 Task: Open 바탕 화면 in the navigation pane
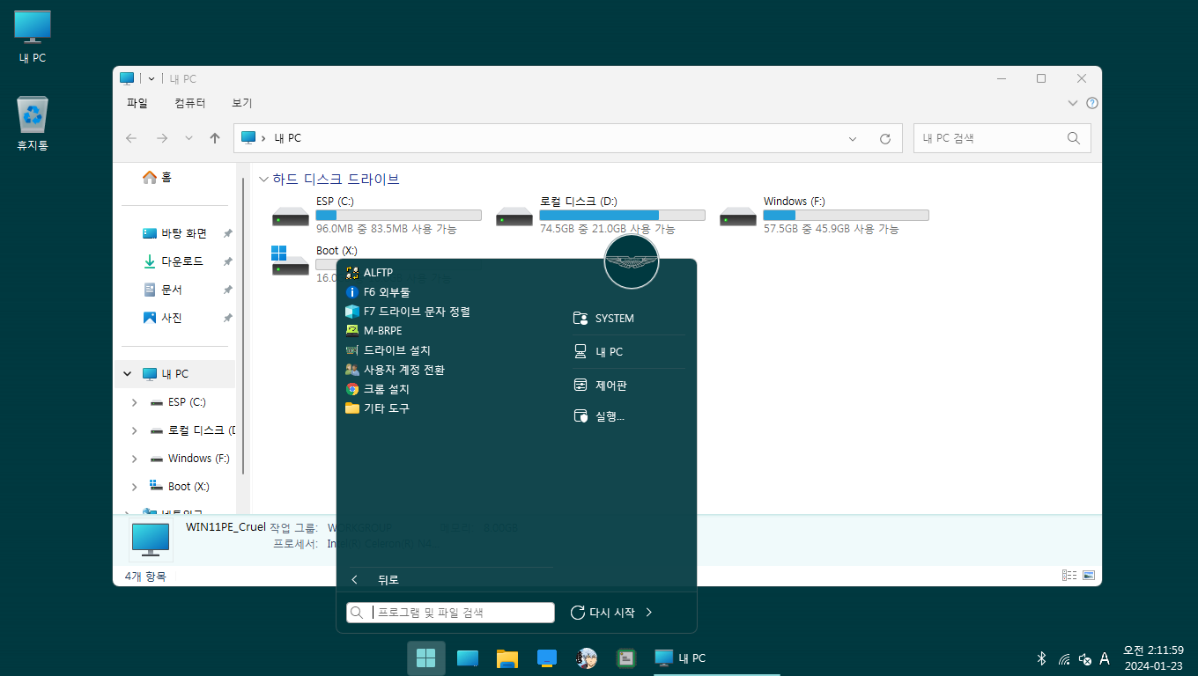[174, 233]
